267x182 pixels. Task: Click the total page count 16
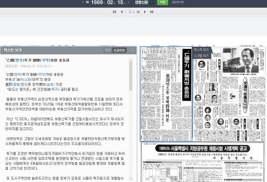coord(138,12)
